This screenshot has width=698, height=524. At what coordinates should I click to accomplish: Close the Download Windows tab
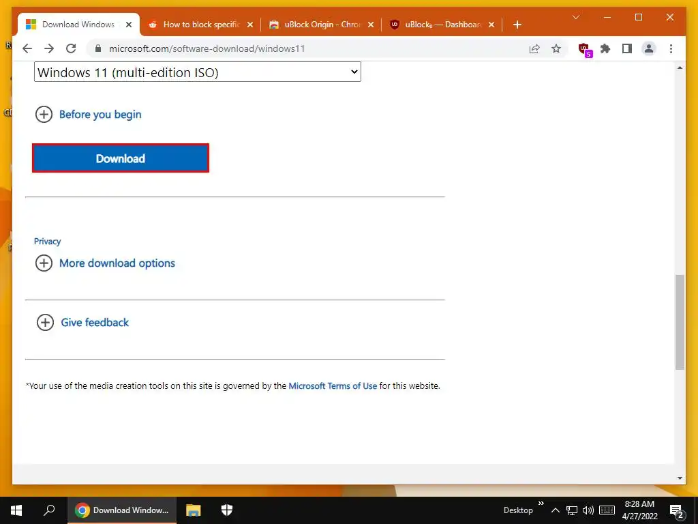(x=129, y=25)
